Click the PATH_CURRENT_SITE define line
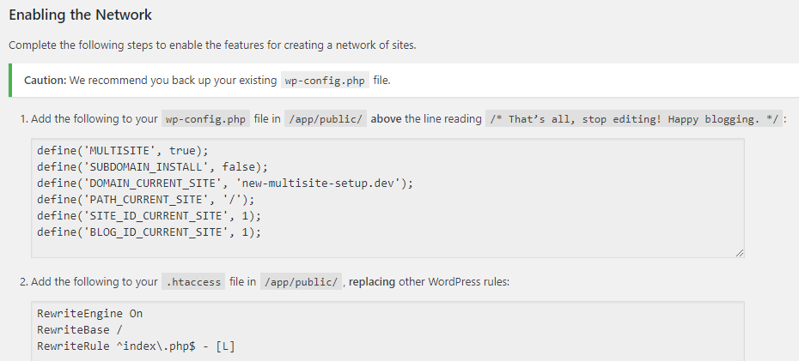The width and height of the screenshot is (799, 361). [145, 200]
